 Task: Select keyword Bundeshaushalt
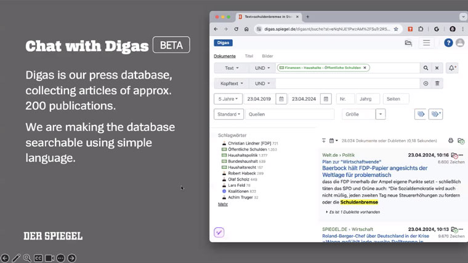click(244, 161)
